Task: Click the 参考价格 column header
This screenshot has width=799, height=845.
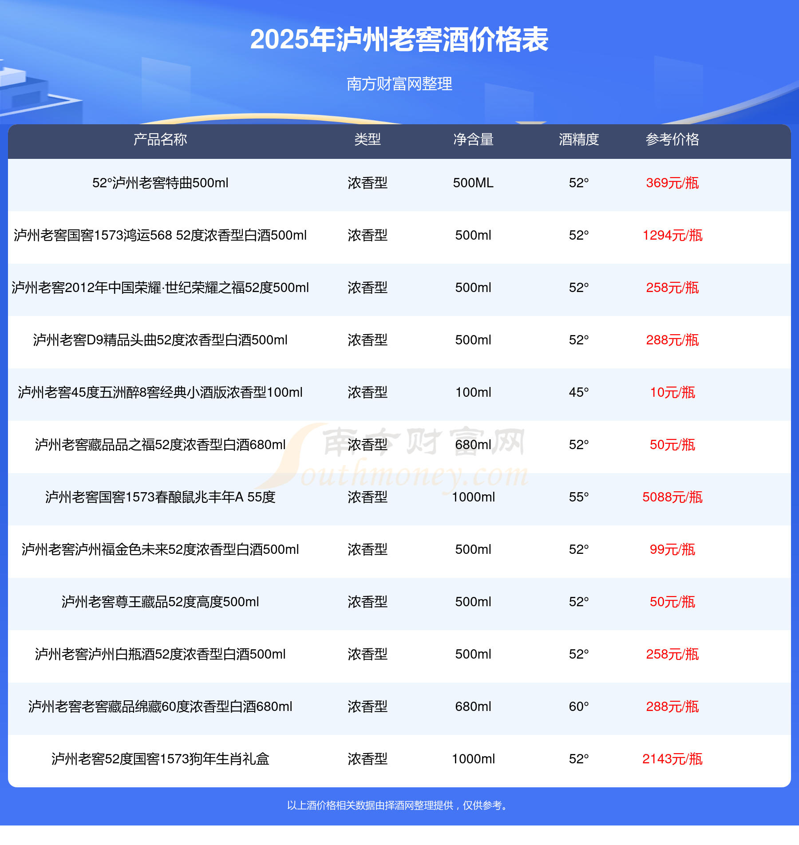Action: pos(672,139)
